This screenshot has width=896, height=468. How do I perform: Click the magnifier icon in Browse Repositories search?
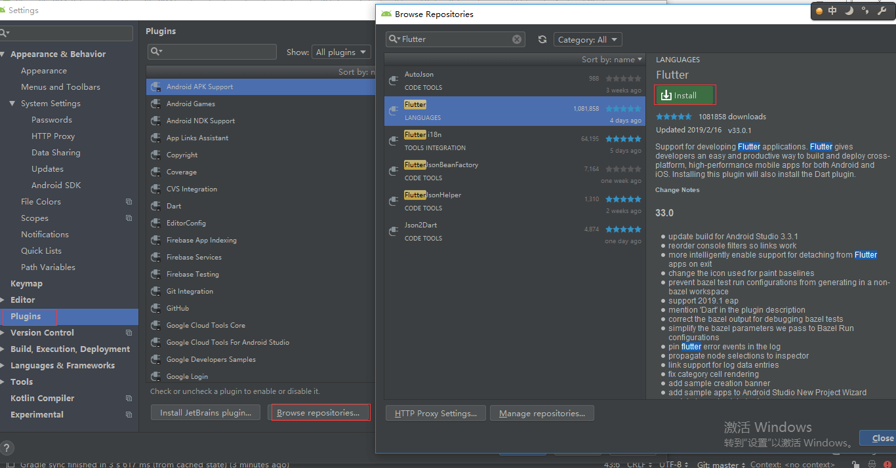394,39
